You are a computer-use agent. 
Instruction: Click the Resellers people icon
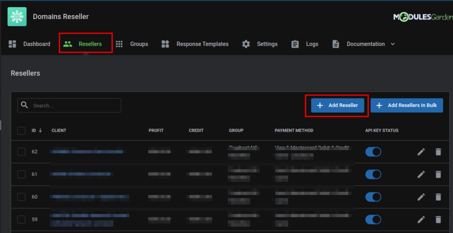pyautogui.click(x=68, y=44)
